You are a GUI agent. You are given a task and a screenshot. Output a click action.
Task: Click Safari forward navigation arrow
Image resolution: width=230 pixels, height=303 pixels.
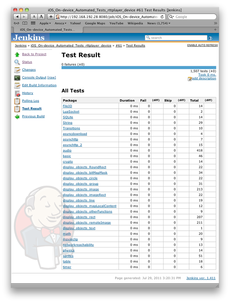24,17
